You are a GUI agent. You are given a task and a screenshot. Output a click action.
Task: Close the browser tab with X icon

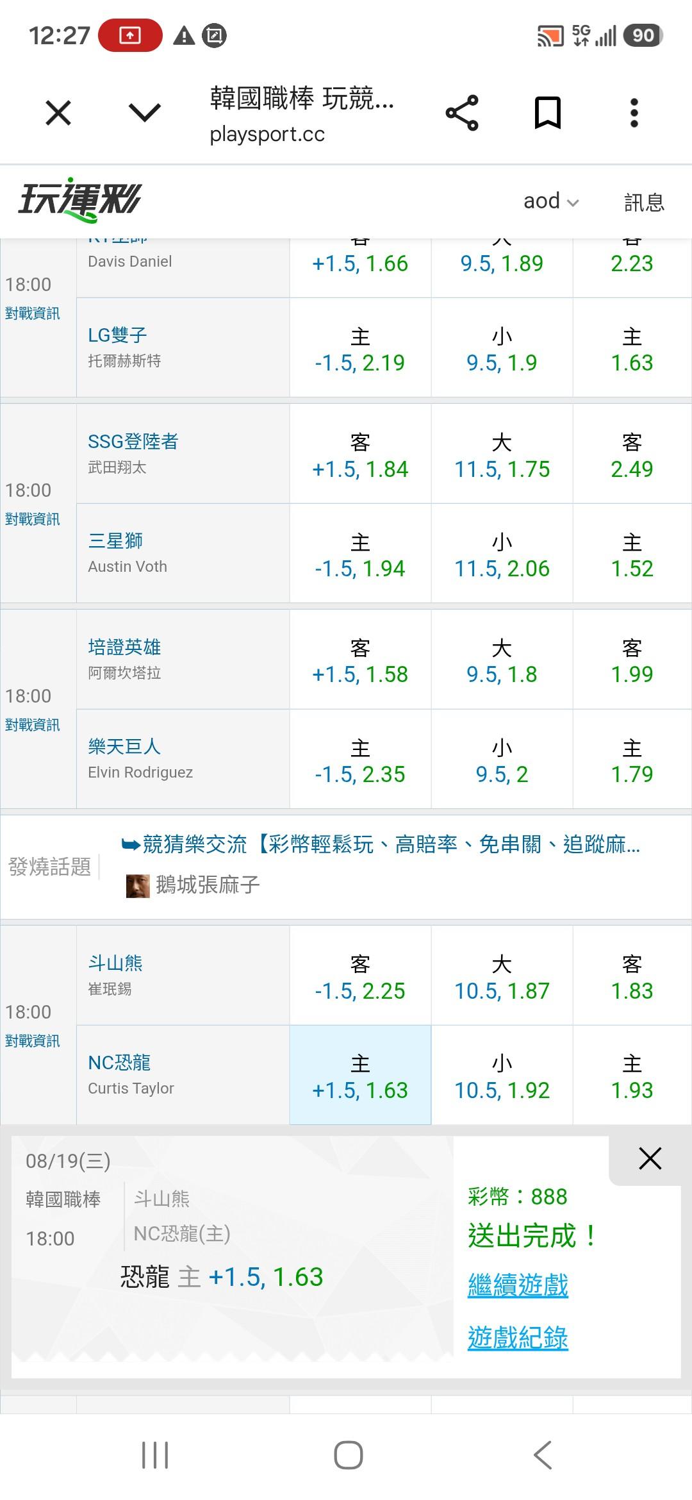click(x=58, y=113)
